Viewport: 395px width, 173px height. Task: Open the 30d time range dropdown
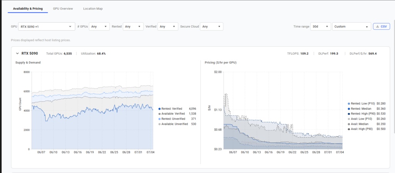pyautogui.click(x=321, y=27)
